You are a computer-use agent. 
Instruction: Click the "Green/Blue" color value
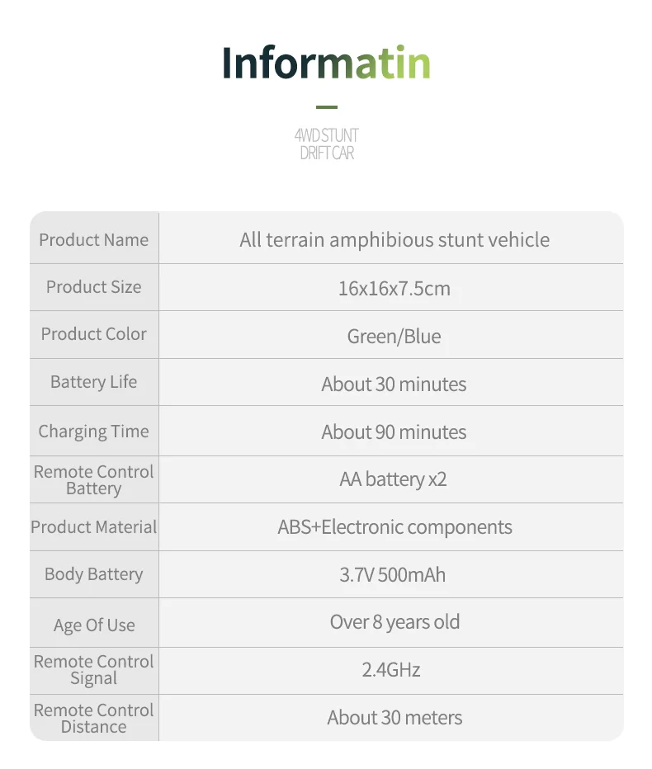pyautogui.click(x=395, y=337)
